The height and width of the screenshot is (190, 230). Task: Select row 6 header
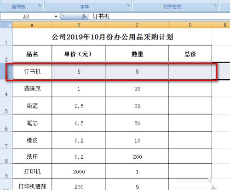(6, 123)
